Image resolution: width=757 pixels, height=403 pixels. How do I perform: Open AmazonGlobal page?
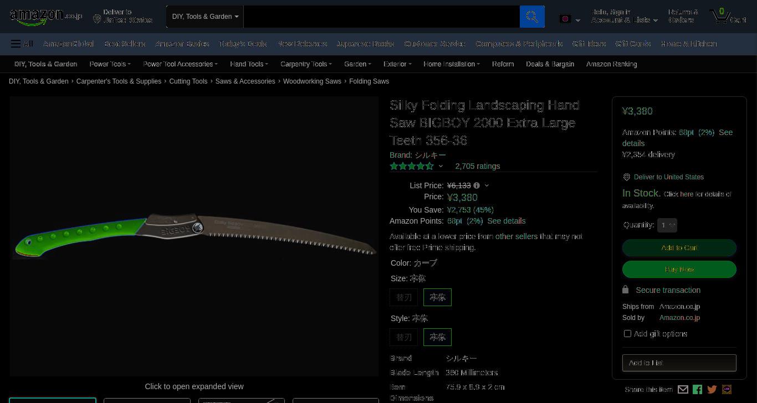point(68,44)
